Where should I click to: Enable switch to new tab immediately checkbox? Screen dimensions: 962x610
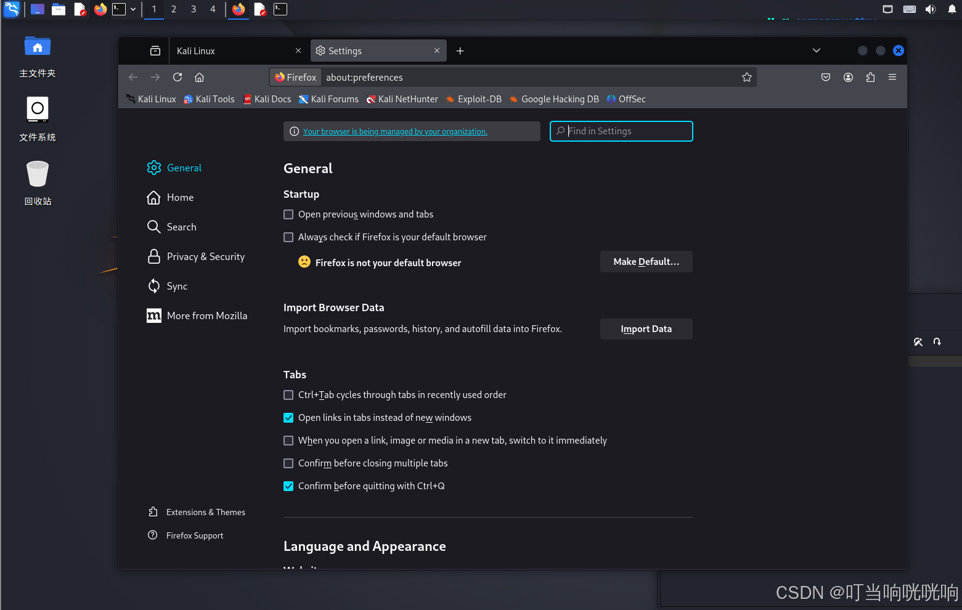[x=288, y=441]
